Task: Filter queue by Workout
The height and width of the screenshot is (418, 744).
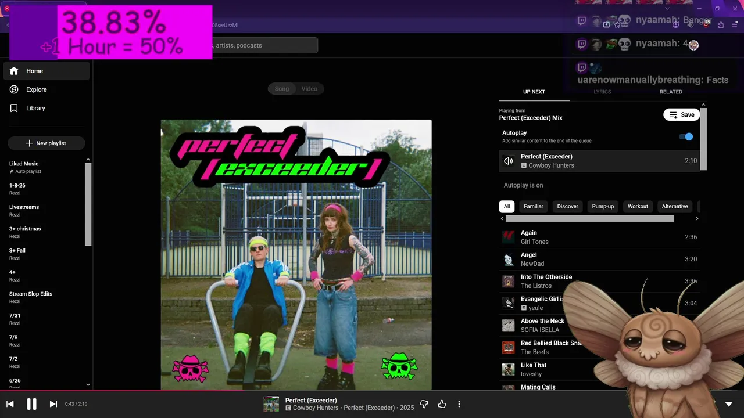Action: pos(638,206)
